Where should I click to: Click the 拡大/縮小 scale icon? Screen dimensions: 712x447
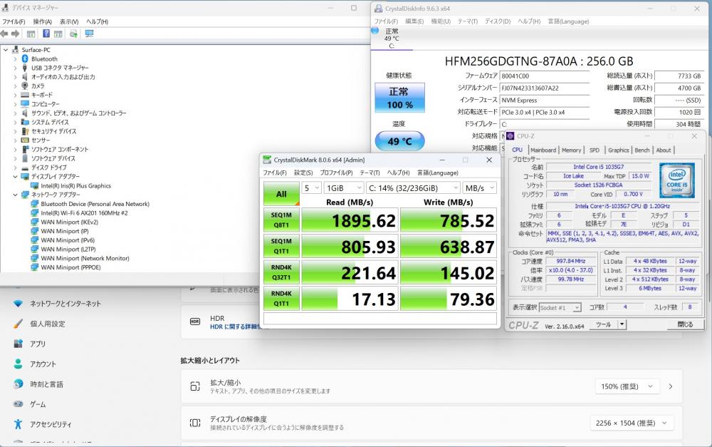pyautogui.click(x=195, y=386)
